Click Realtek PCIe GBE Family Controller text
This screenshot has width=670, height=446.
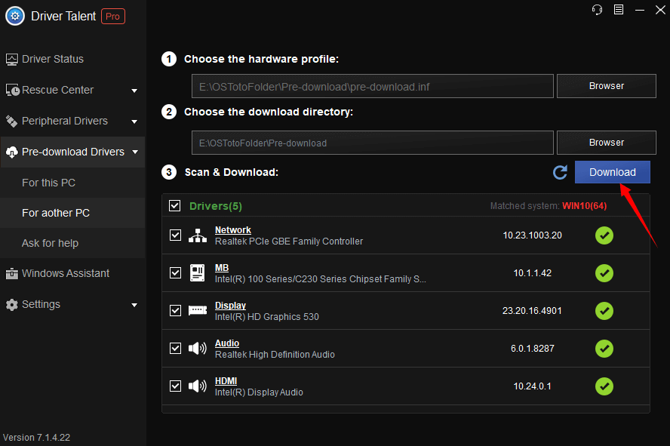289,241
